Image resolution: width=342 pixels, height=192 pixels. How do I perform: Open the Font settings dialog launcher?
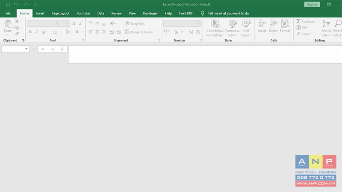(83, 41)
